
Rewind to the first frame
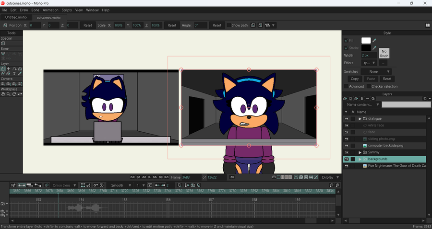pyautogui.click(x=132, y=177)
